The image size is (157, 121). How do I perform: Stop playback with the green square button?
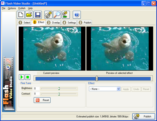[28, 77]
